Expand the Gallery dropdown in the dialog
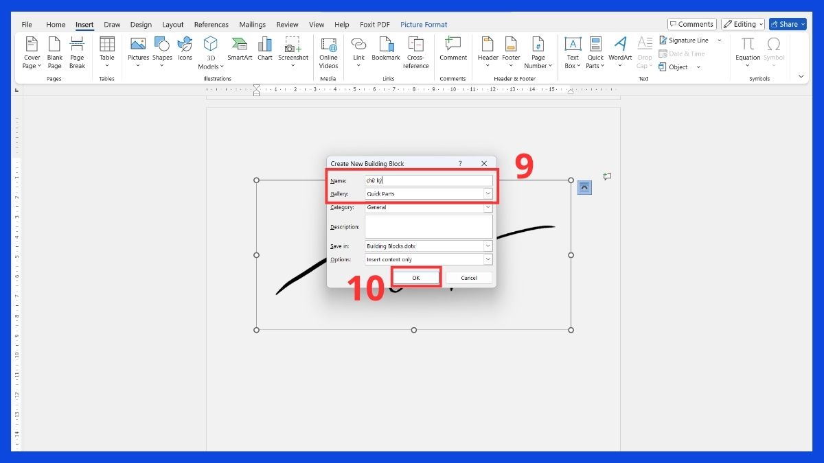This screenshot has height=463, width=824. pos(488,193)
